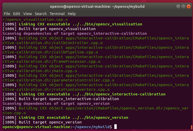The width and height of the screenshot is (193, 131).
Task: Minimize the terminal window
Action: 178,6
